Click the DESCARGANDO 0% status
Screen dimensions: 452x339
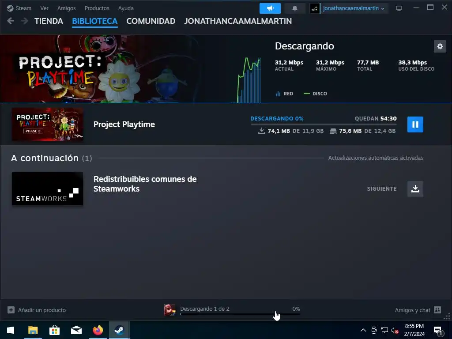click(277, 118)
